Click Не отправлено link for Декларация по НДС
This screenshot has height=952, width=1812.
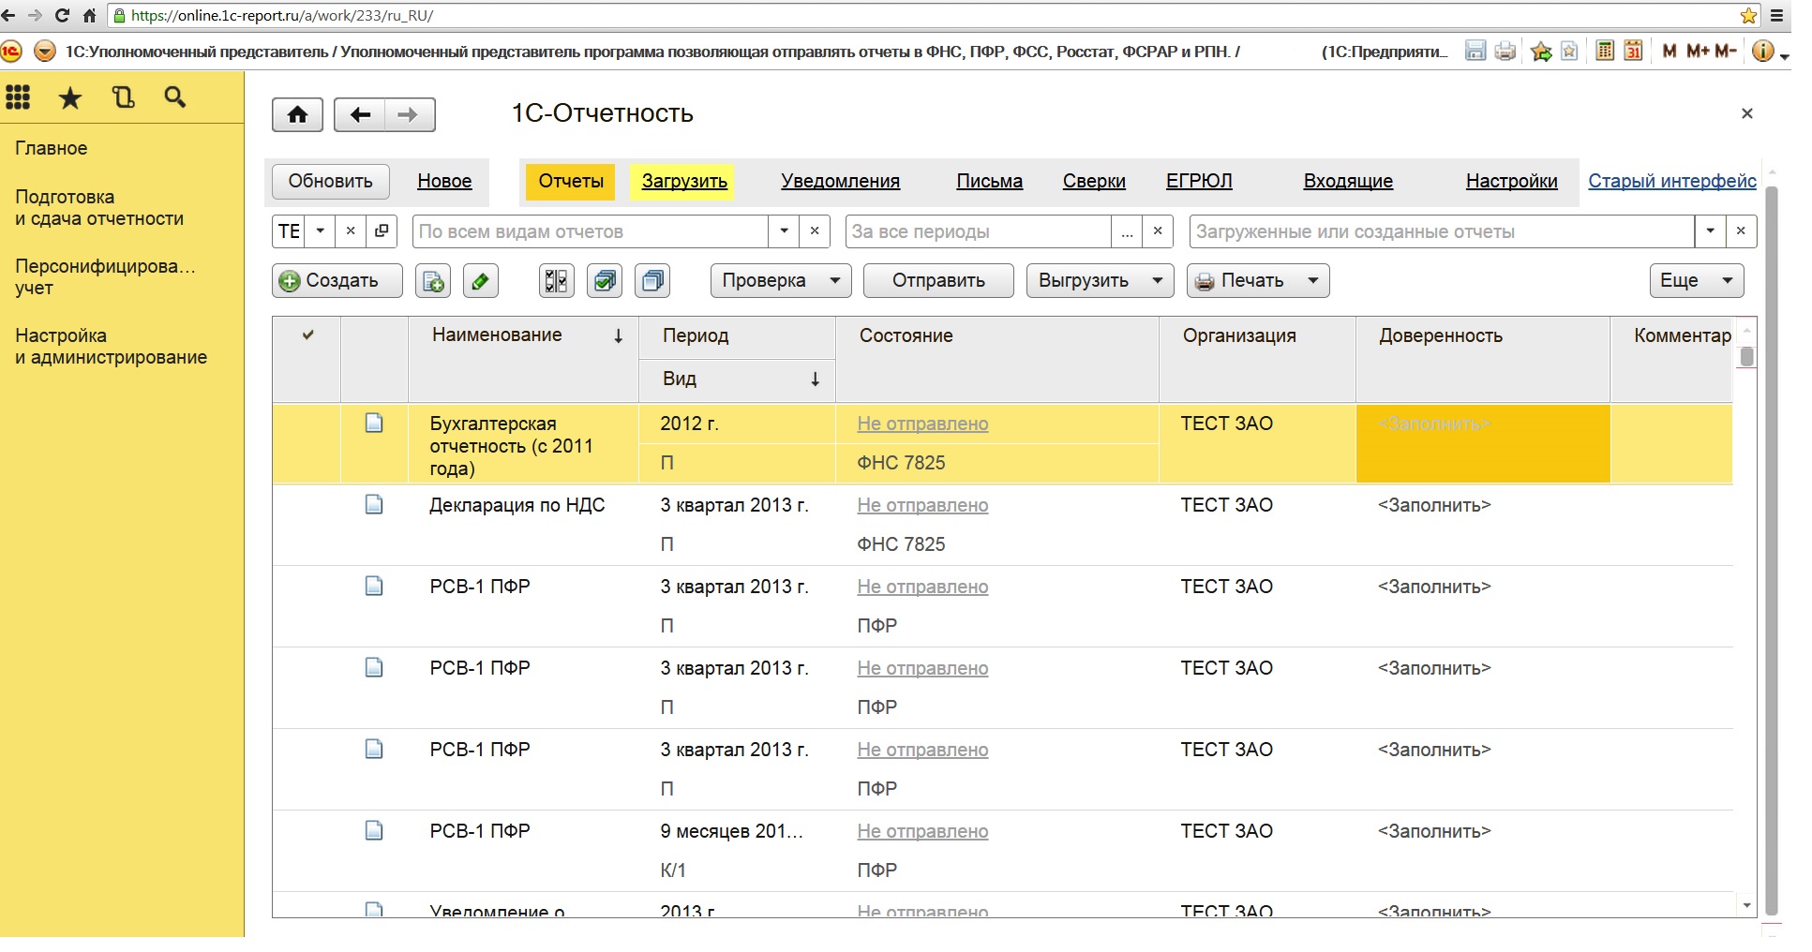pyautogui.click(x=922, y=505)
